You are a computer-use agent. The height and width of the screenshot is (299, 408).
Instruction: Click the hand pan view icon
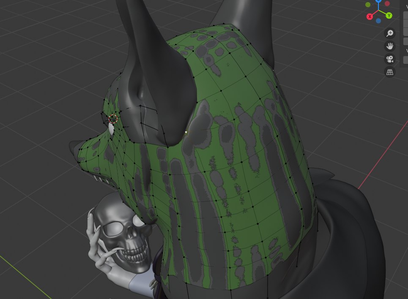(390, 46)
